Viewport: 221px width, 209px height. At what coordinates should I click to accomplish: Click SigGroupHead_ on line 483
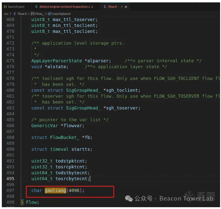pyautogui.click(x=83, y=108)
